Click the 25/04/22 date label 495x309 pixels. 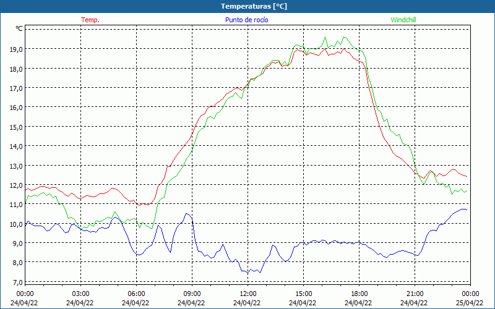click(x=470, y=303)
